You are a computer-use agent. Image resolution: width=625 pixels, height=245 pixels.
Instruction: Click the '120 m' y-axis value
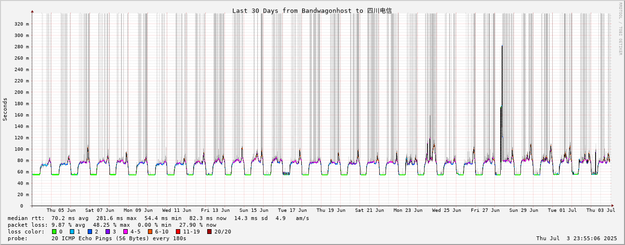[x=21, y=138]
